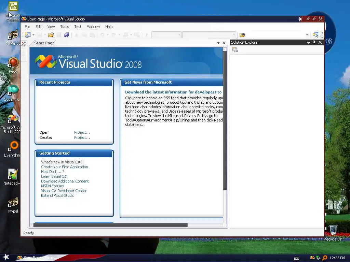Click the Redo toolbar icon
The image size is (350, 262).
point(113,35)
